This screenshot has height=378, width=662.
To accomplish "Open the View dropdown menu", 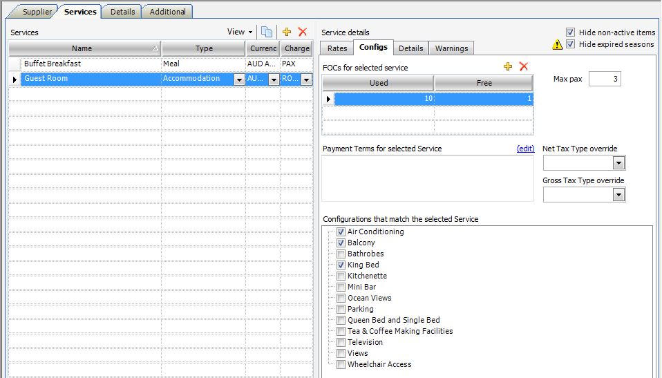I will pyautogui.click(x=240, y=32).
